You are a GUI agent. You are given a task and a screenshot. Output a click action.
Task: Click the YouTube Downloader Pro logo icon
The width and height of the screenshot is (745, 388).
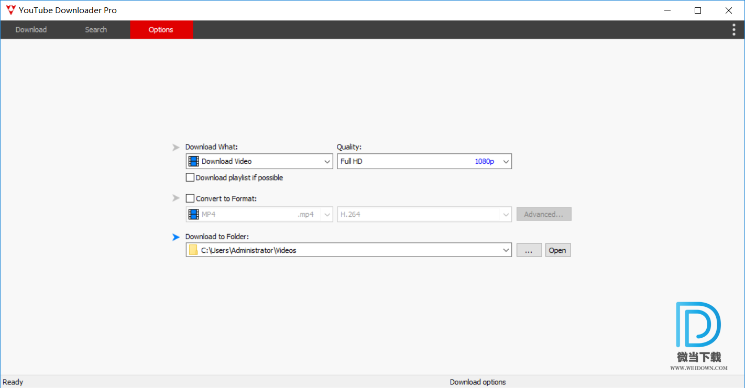click(10, 10)
